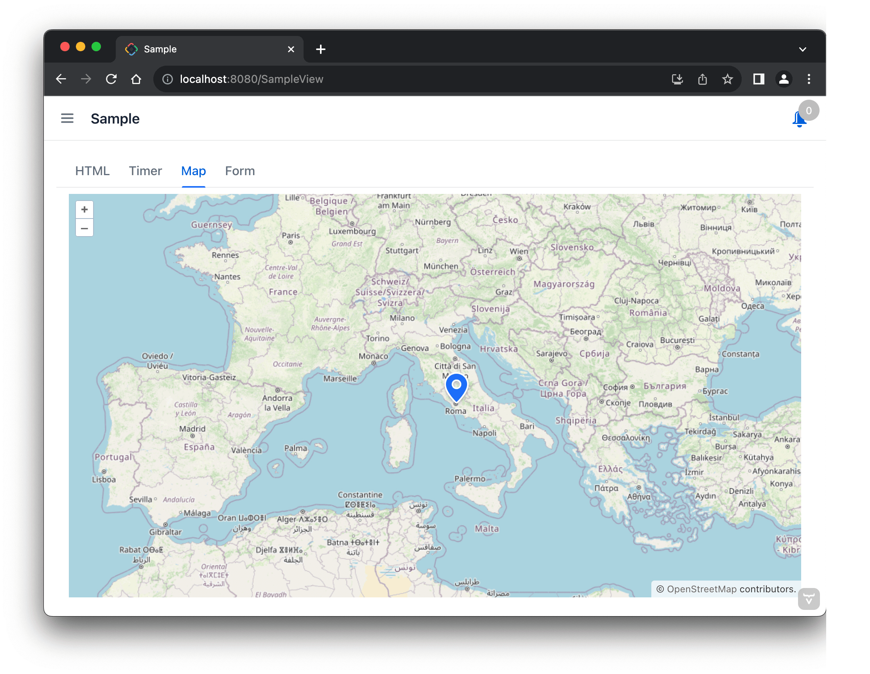Click the notification bell icon
Image resolution: width=870 pixels, height=674 pixels.
pos(799,119)
